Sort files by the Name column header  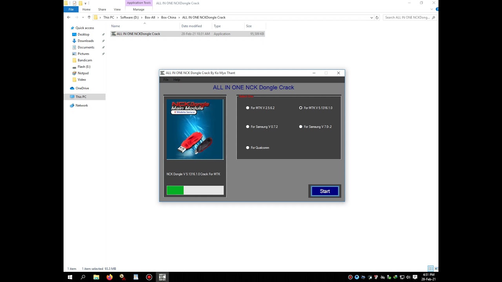(145, 26)
